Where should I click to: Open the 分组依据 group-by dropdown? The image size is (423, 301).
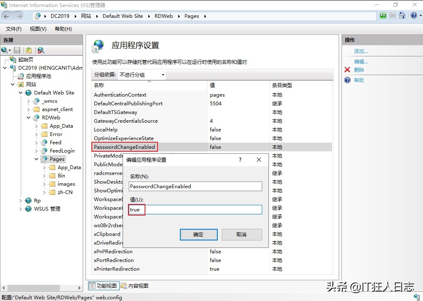tap(142, 75)
